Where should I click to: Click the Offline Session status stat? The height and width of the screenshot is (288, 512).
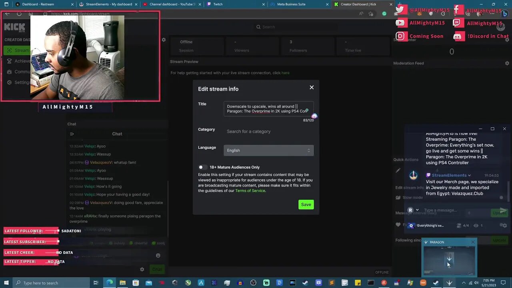coord(186,46)
